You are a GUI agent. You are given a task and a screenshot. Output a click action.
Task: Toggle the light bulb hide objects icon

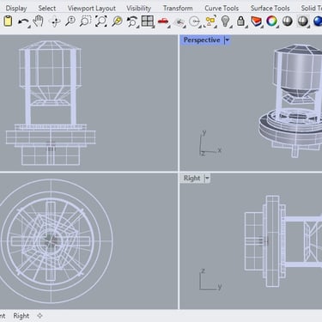pos(226,21)
